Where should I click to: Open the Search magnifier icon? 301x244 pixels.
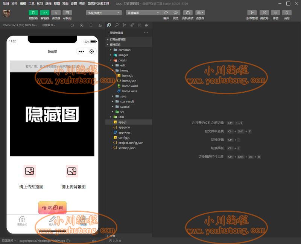(117, 25)
